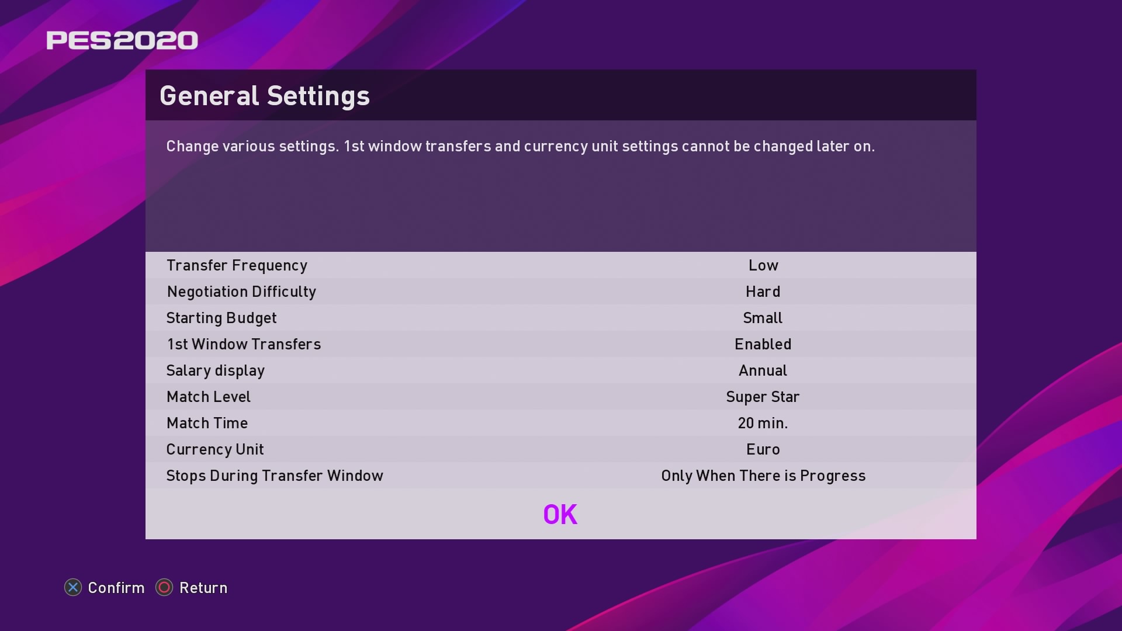Image resolution: width=1122 pixels, height=631 pixels.
Task: Select the Match Level row label
Action: (208, 397)
